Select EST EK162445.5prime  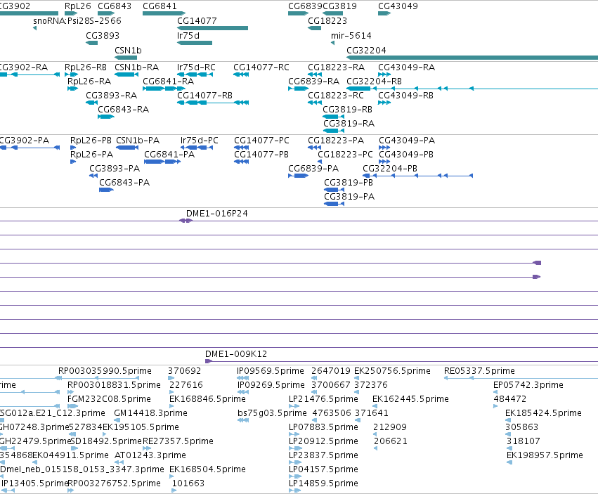[410, 399]
